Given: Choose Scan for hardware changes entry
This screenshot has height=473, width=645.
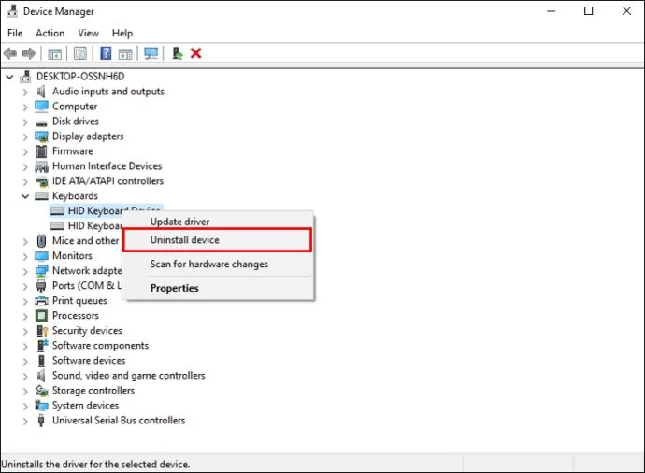Looking at the screenshot, I should pyautogui.click(x=208, y=264).
